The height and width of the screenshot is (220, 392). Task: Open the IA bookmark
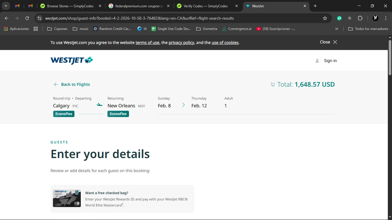(142, 29)
